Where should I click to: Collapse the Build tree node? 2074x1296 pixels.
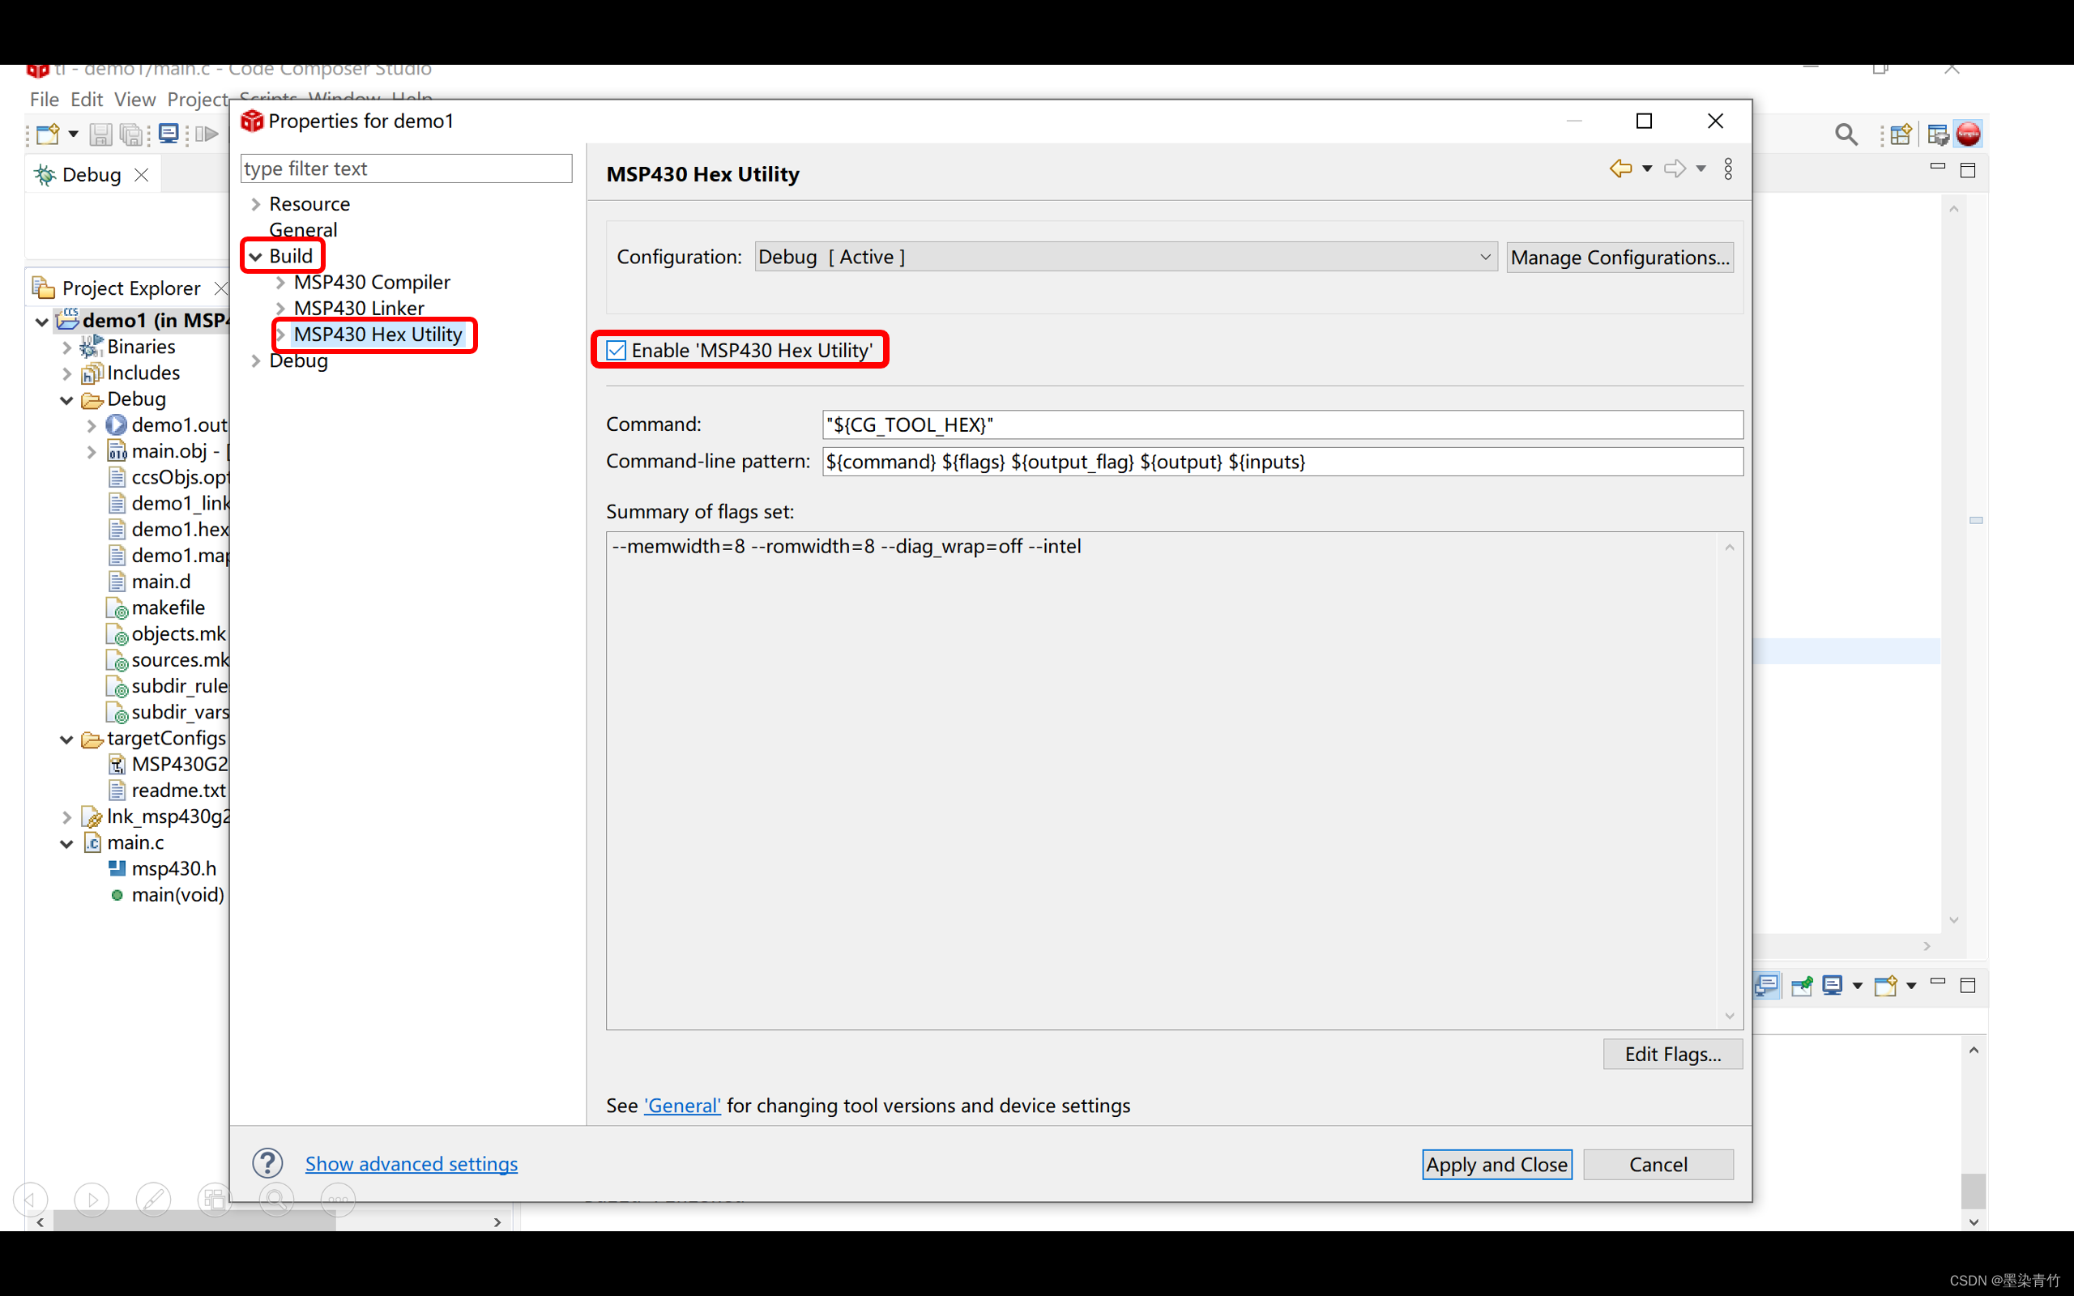tap(255, 256)
